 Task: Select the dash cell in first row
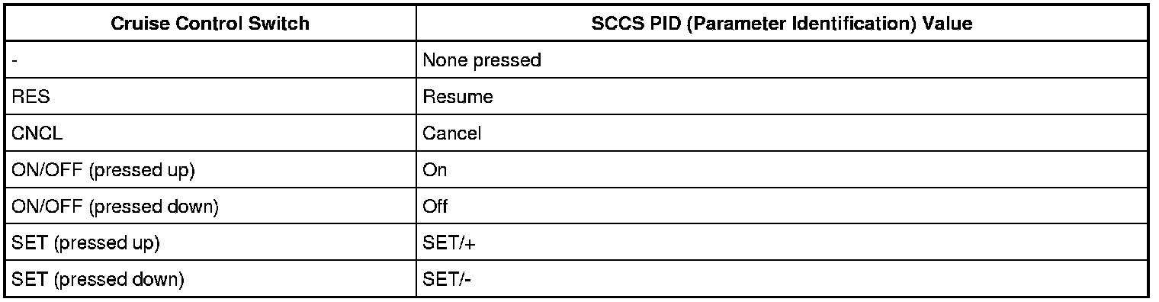[210, 60]
